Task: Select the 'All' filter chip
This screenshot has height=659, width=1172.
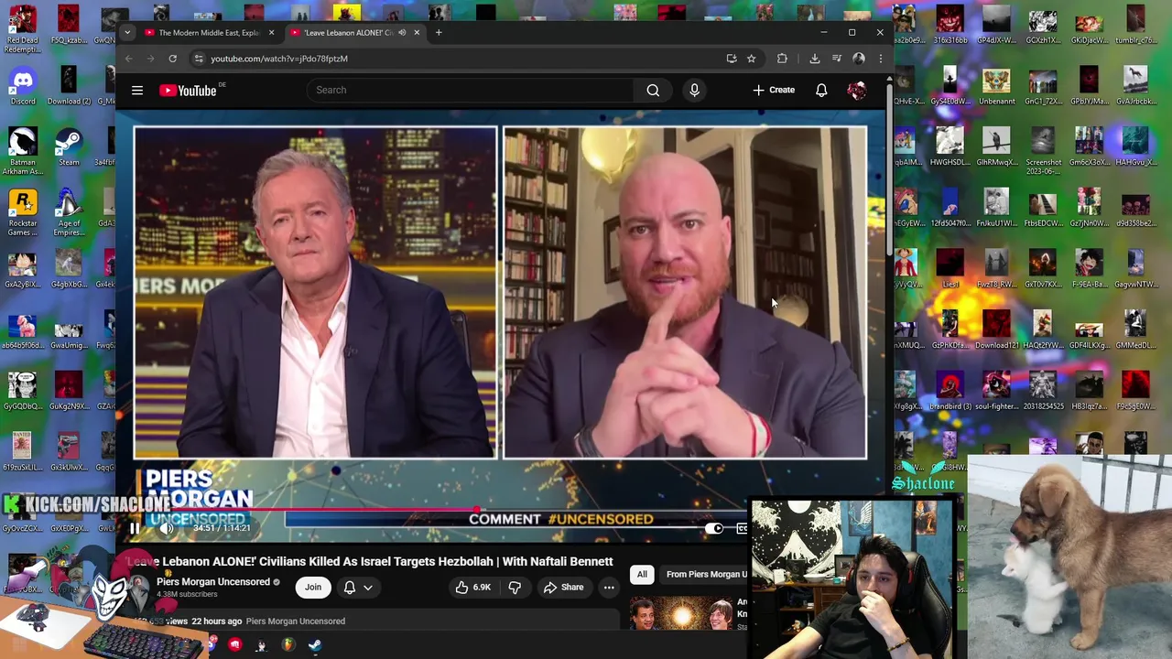Action: point(642,574)
